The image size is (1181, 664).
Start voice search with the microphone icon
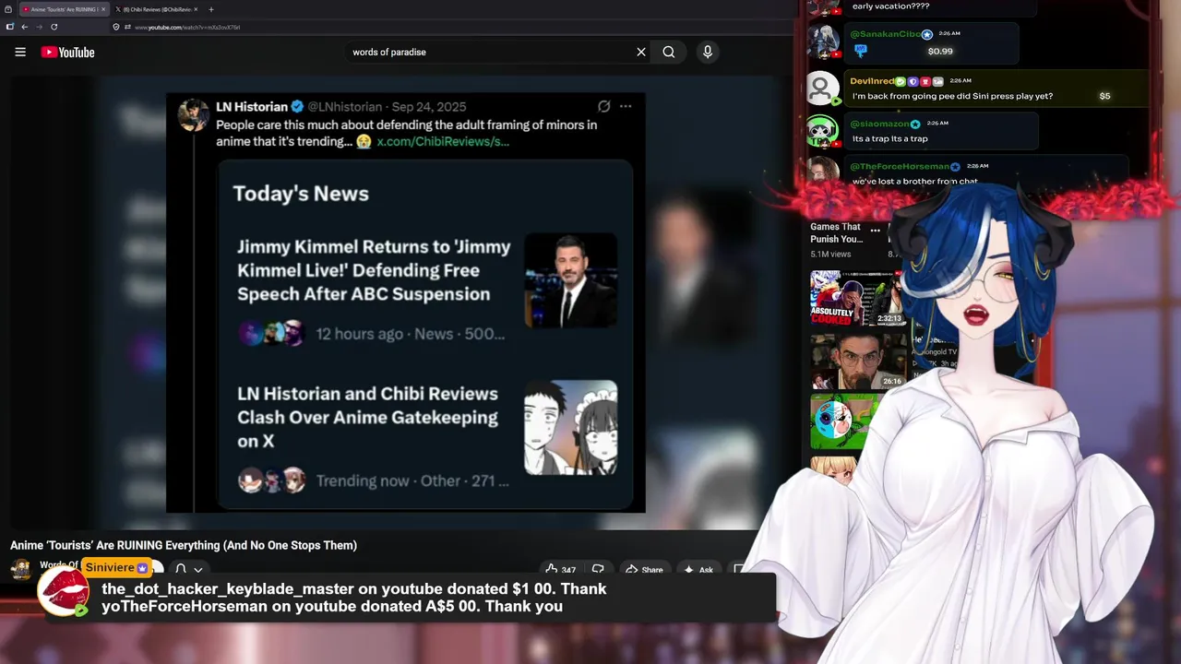[x=708, y=53]
